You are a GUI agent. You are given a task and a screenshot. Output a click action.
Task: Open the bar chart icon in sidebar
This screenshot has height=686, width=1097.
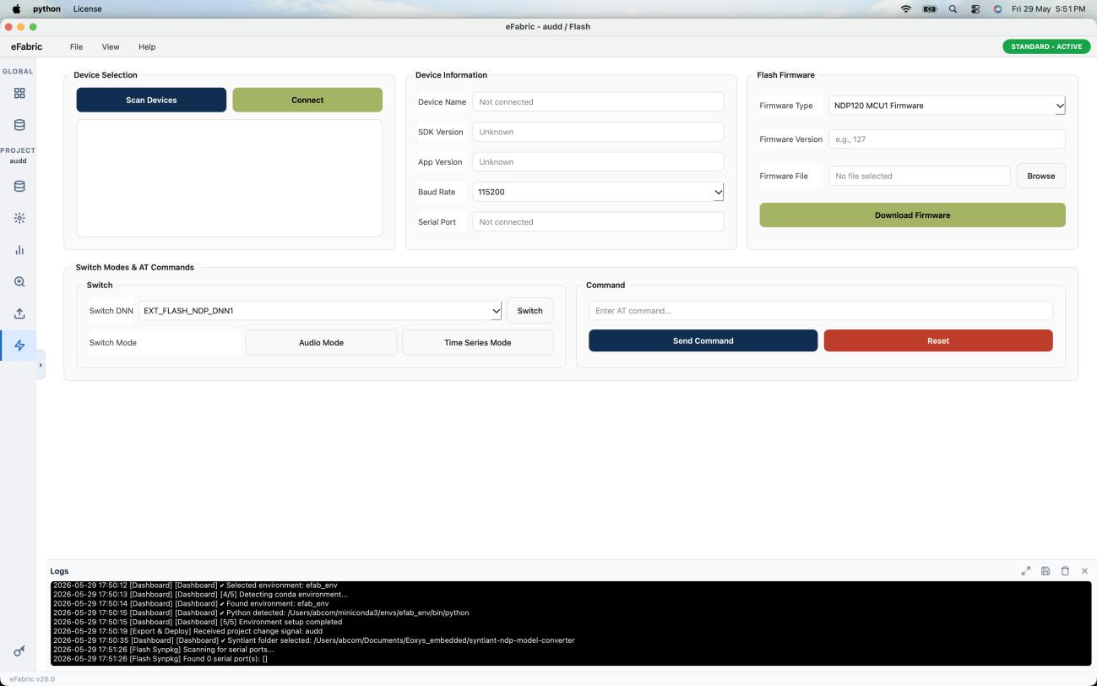[x=19, y=250]
